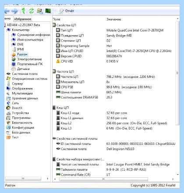
Task: Select the IPMI tree item
Action: point(20,49)
